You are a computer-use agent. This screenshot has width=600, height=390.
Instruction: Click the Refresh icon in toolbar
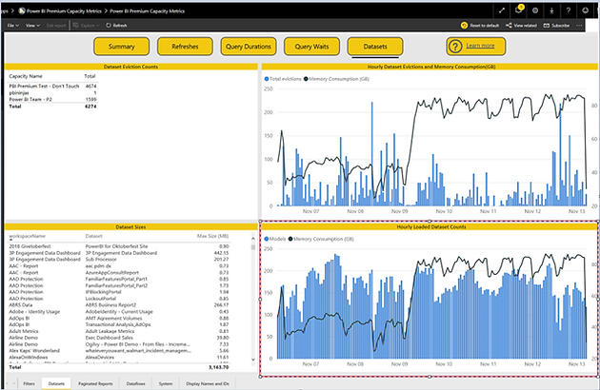[109, 26]
